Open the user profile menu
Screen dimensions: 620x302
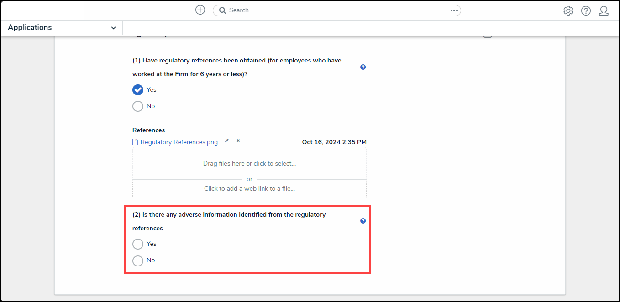pyautogui.click(x=604, y=11)
